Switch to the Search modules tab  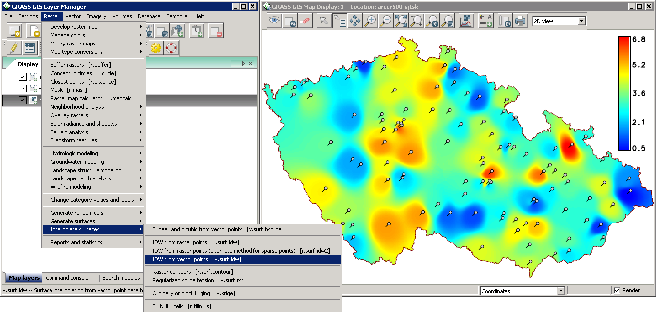tap(121, 278)
